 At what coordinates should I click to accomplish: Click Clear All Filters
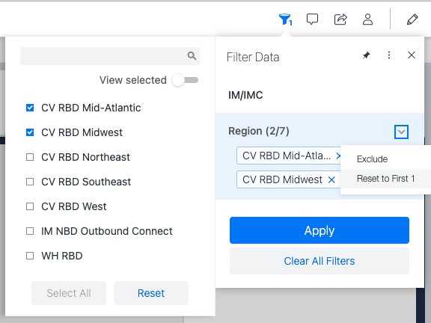click(x=320, y=261)
